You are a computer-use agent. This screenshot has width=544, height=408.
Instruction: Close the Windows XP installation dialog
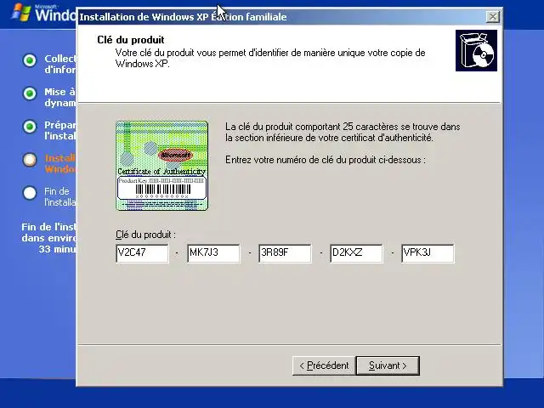493,17
